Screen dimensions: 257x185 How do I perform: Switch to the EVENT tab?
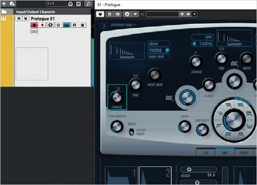pyautogui.click(x=244, y=153)
